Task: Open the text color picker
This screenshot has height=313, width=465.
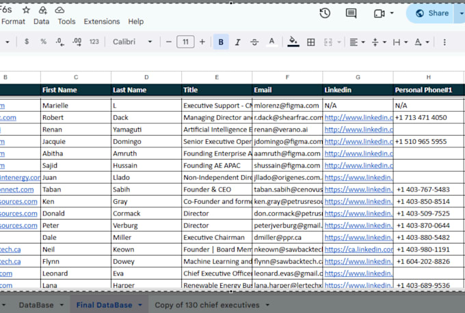Action: (x=271, y=42)
